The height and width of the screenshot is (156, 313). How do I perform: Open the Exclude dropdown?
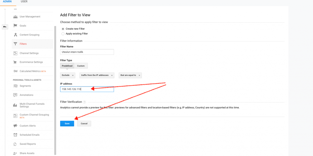[x=68, y=75]
